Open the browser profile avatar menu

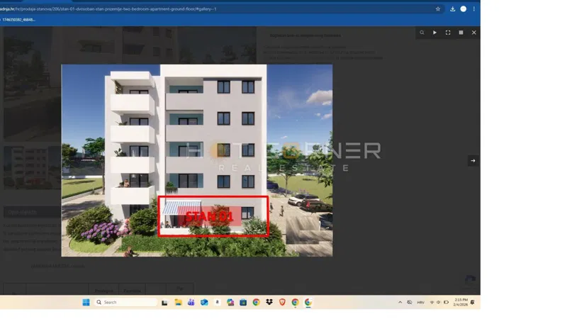(464, 9)
